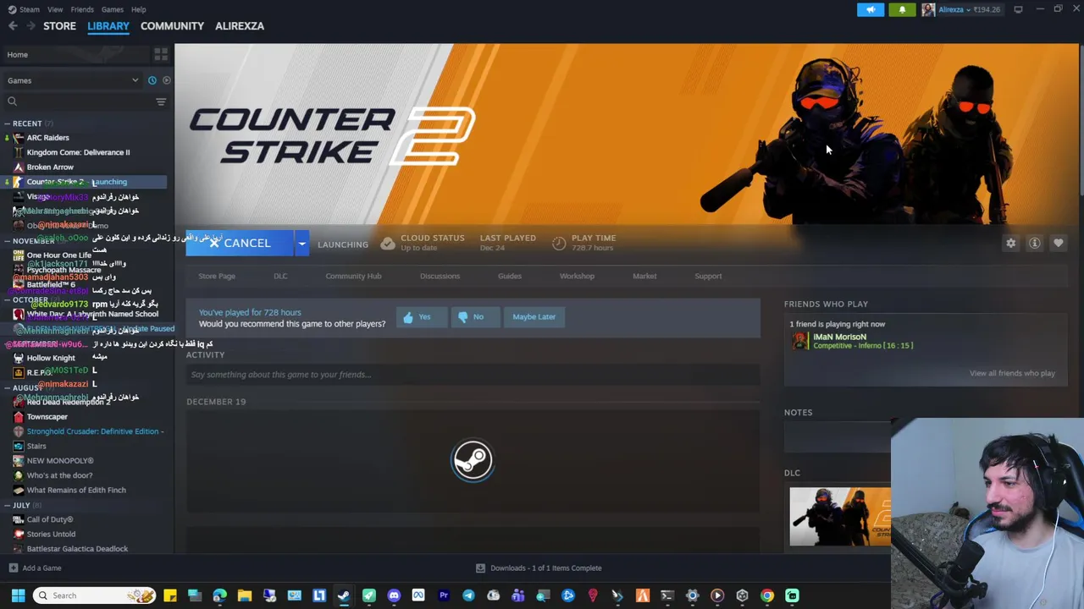Open the ALIREXZA profile section
Viewport: 1084px width, 609px height.
tap(240, 26)
